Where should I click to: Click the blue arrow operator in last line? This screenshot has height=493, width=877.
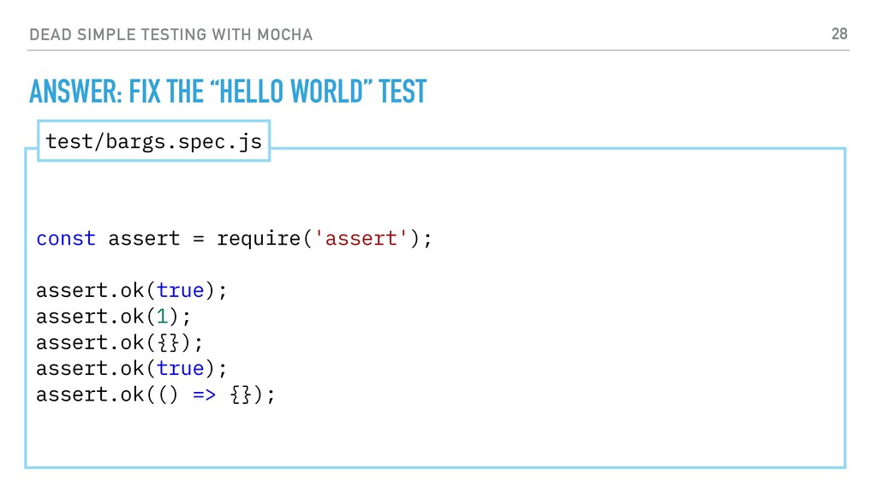point(204,395)
